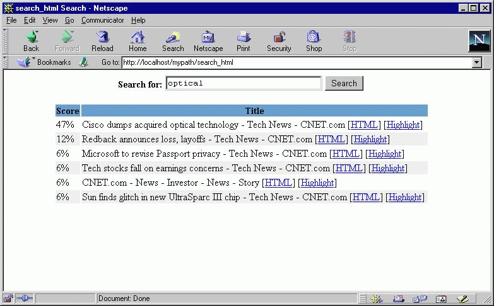Click the Stop loading icon
The image size is (494, 306).
[x=350, y=41]
